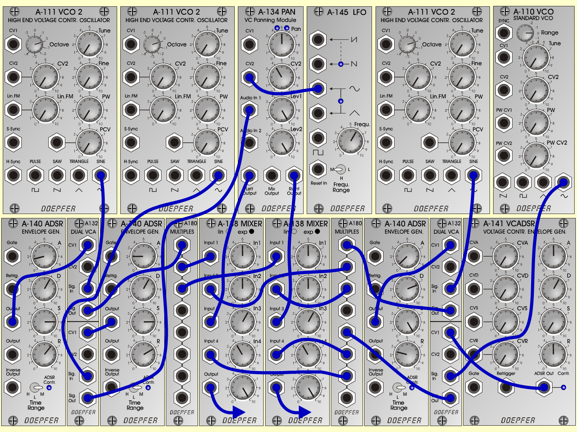Adjust the Pan knob on A-134 PAN
Viewport: 577px width, 432px height.
tap(282, 44)
